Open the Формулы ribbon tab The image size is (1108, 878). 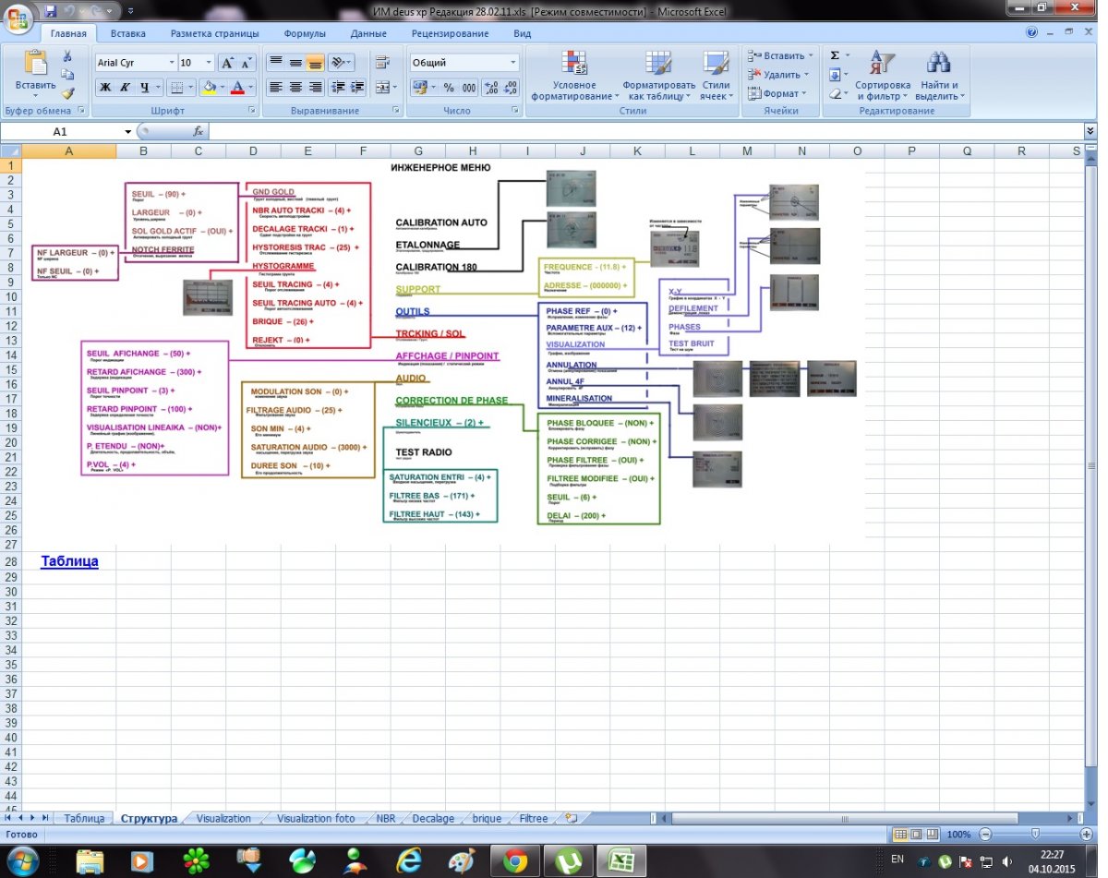click(x=304, y=33)
